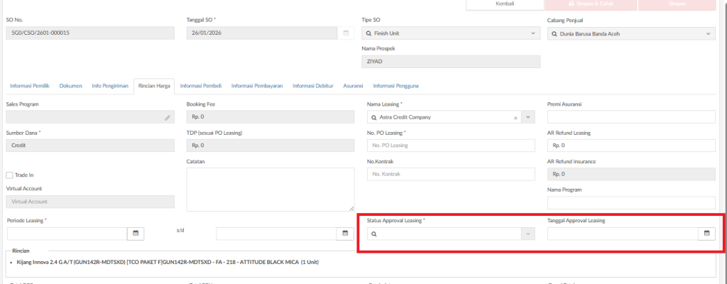Click the No. PO Leasing input field
The image size is (727, 284).
(451, 146)
